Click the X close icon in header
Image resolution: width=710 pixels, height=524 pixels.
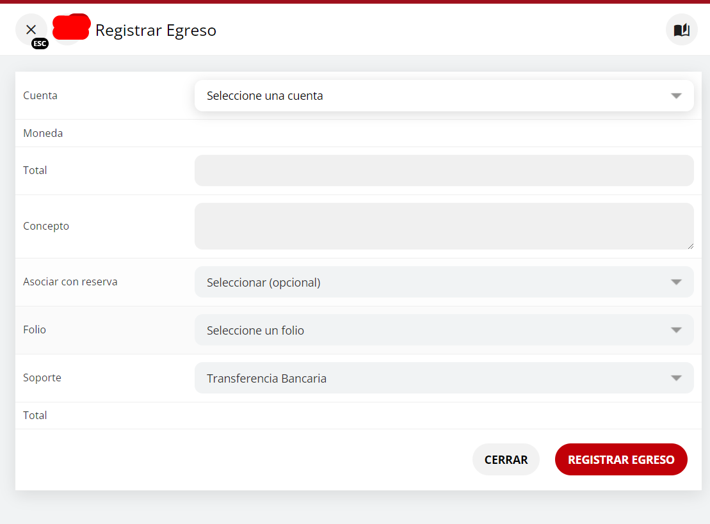pyautogui.click(x=31, y=29)
